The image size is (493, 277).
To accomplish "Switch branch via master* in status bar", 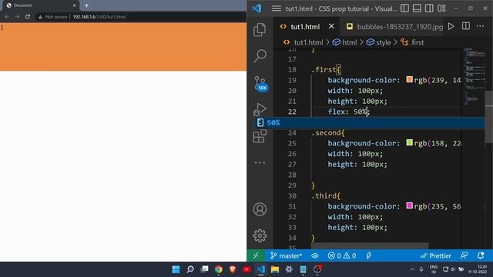I will pos(286,255).
